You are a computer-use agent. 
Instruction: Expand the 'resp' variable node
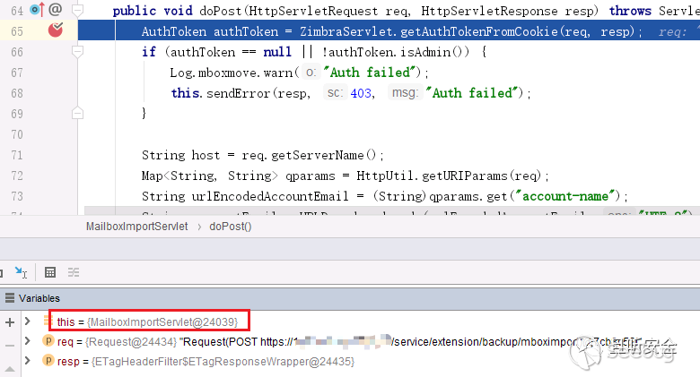pyautogui.click(x=28, y=361)
